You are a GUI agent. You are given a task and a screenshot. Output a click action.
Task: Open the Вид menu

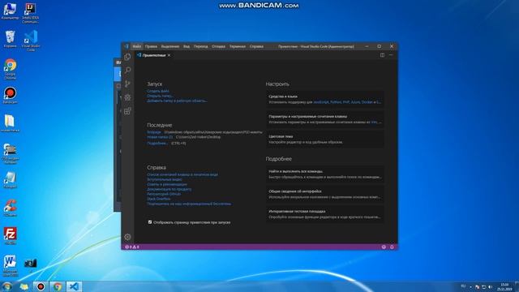tap(187, 47)
